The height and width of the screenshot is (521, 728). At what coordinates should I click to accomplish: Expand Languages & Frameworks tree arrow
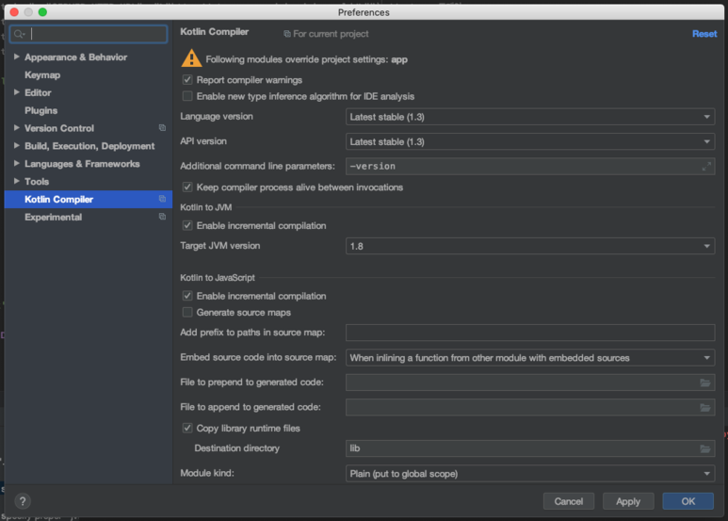click(17, 163)
